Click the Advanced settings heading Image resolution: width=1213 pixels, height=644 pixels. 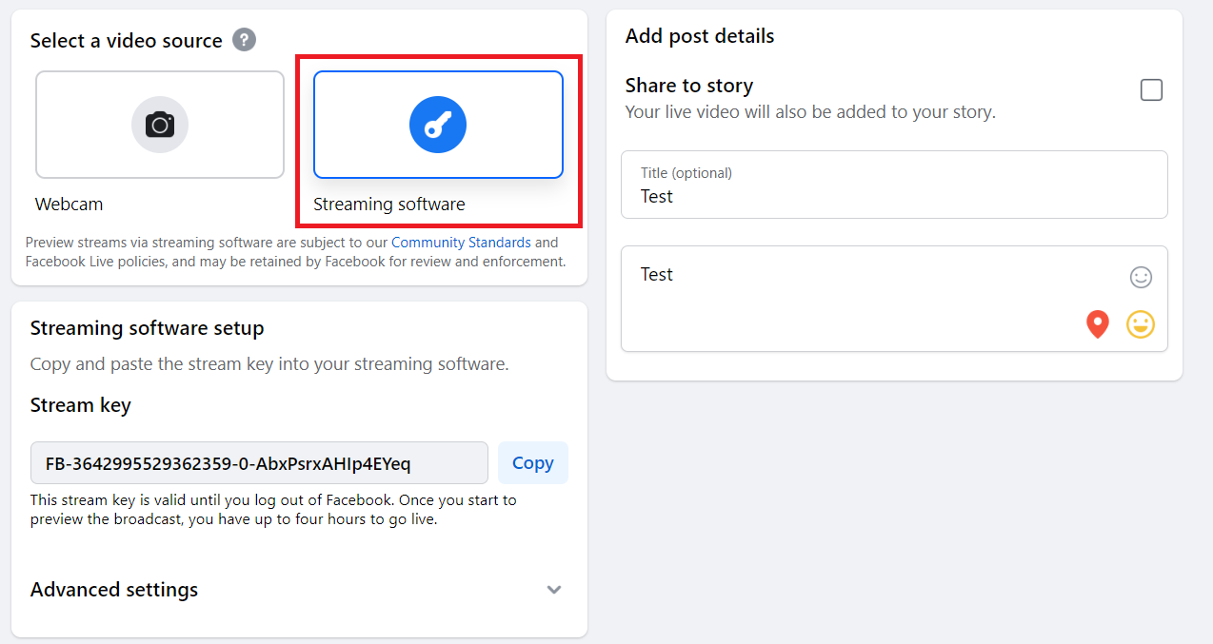coord(114,590)
